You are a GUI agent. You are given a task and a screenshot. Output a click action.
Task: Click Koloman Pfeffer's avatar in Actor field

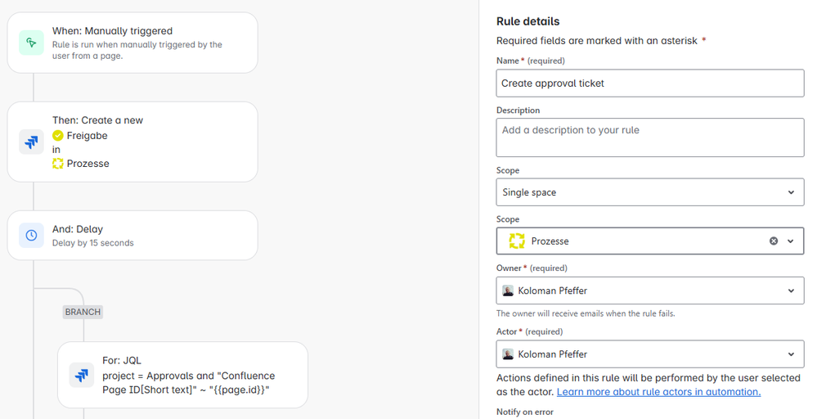click(x=508, y=354)
